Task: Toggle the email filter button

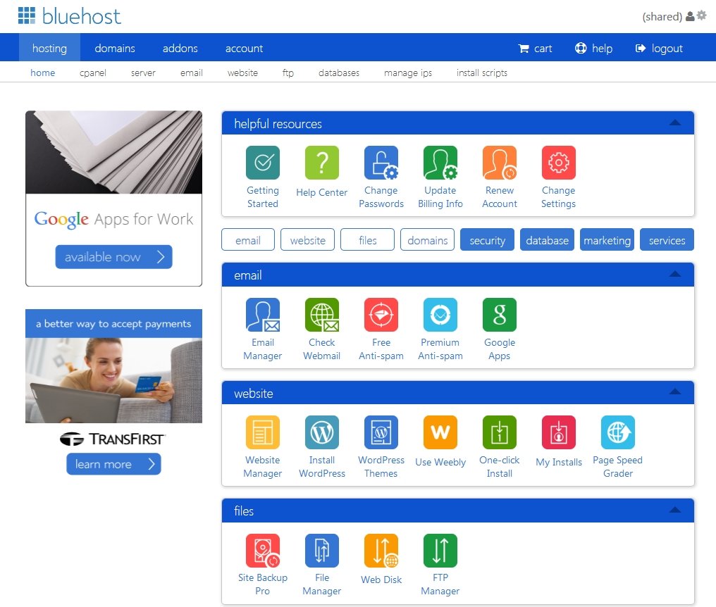Action: tap(248, 240)
